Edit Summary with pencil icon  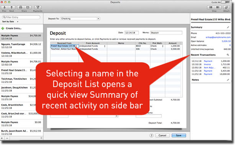(228, 27)
